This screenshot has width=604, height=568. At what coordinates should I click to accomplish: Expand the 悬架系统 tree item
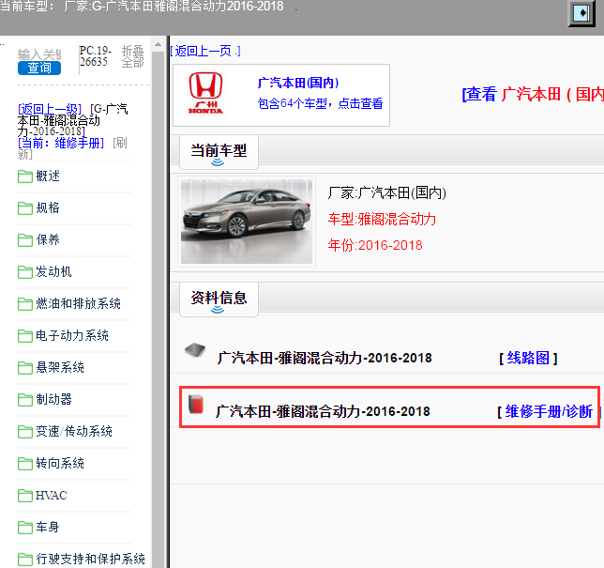click(60, 367)
